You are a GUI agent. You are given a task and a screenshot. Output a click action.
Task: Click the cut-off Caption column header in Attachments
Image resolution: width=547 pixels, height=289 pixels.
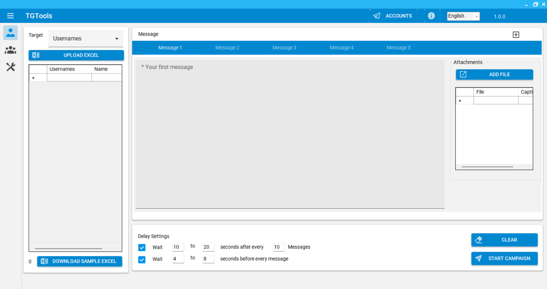pyautogui.click(x=525, y=92)
